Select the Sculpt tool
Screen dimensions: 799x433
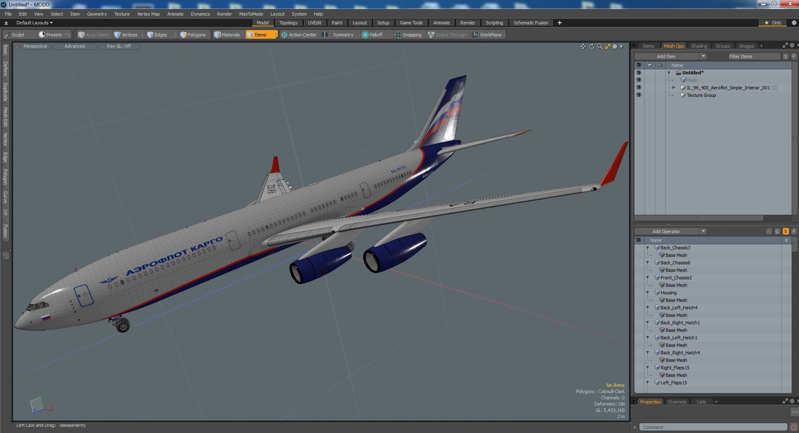[15, 35]
